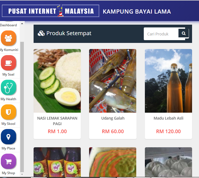Click the sidebar scrollbar thumb

pyautogui.click(x=22, y=107)
